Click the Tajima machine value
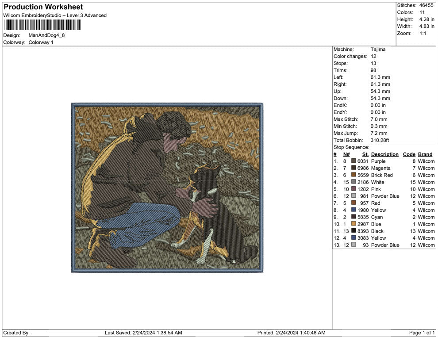438x337 pixels. point(377,49)
